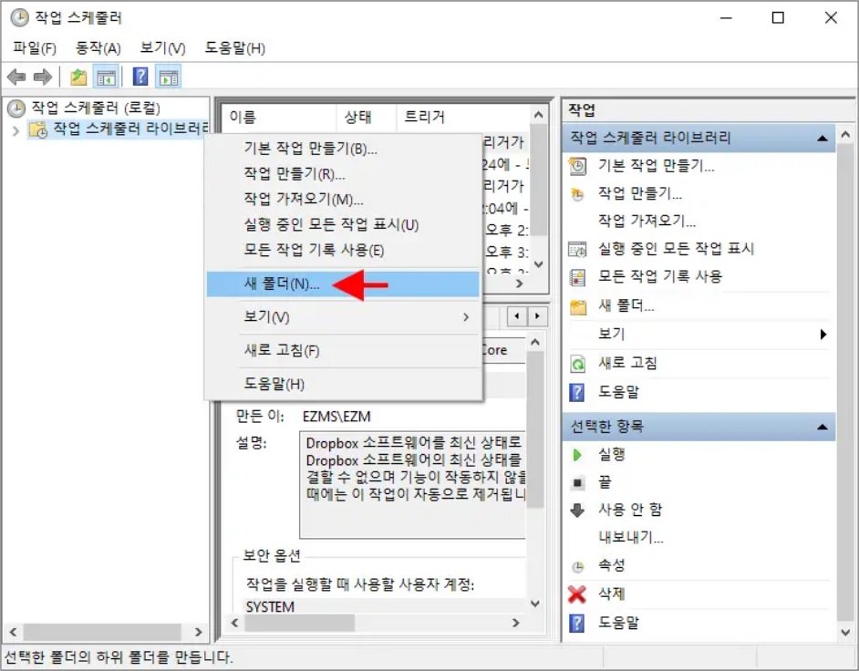Image resolution: width=859 pixels, height=671 pixels.
Task: Toggle the action pane with the rightmost toolbar icon
Action: [168, 77]
